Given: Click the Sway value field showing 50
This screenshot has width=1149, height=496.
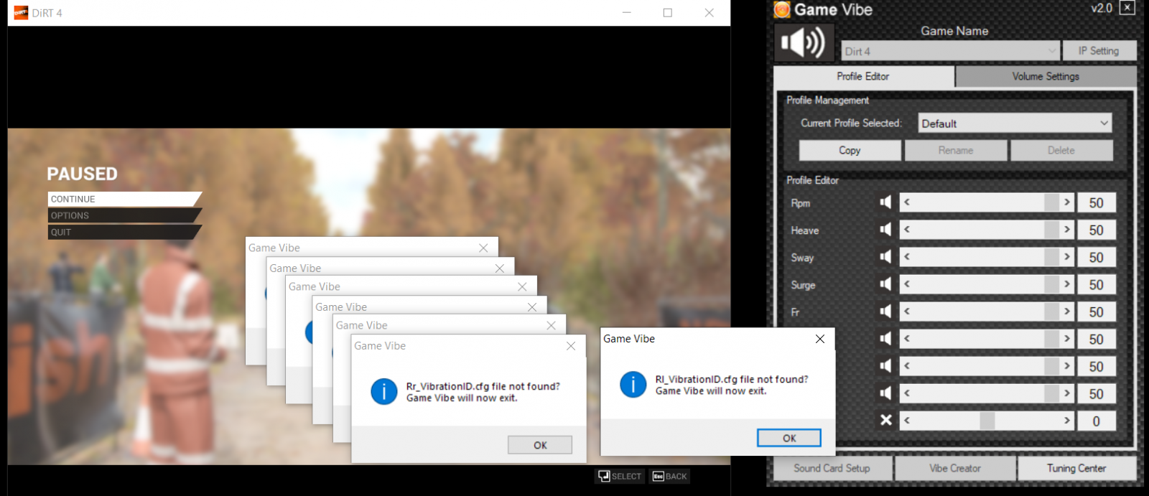Looking at the screenshot, I should [1096, 258].
